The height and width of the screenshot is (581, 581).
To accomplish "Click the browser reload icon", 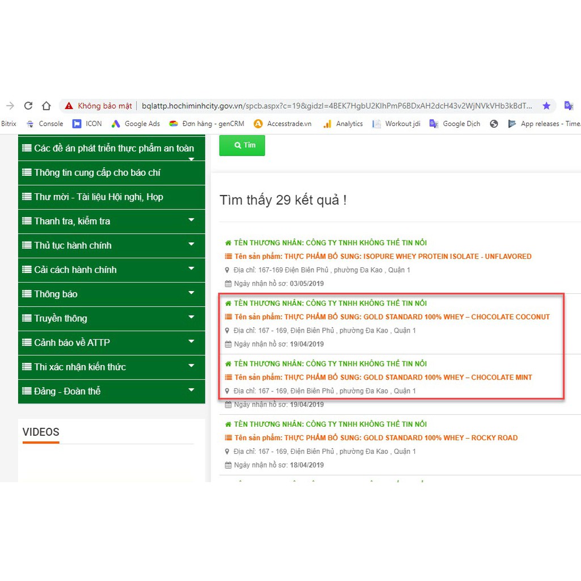I will pos(28,106).
